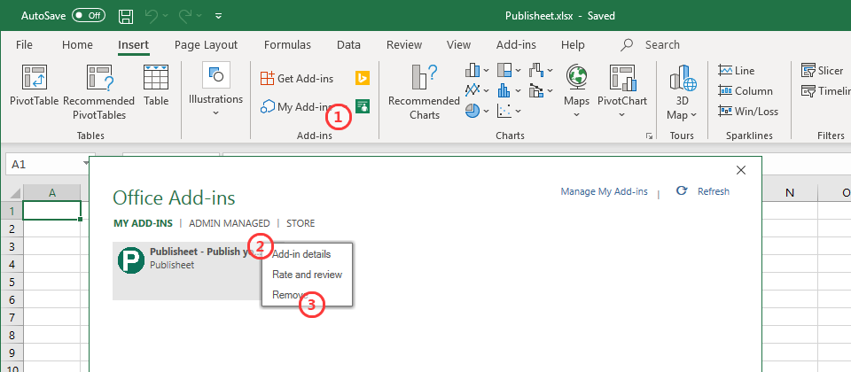Toggle the AutoSave switch

point(89,16)
